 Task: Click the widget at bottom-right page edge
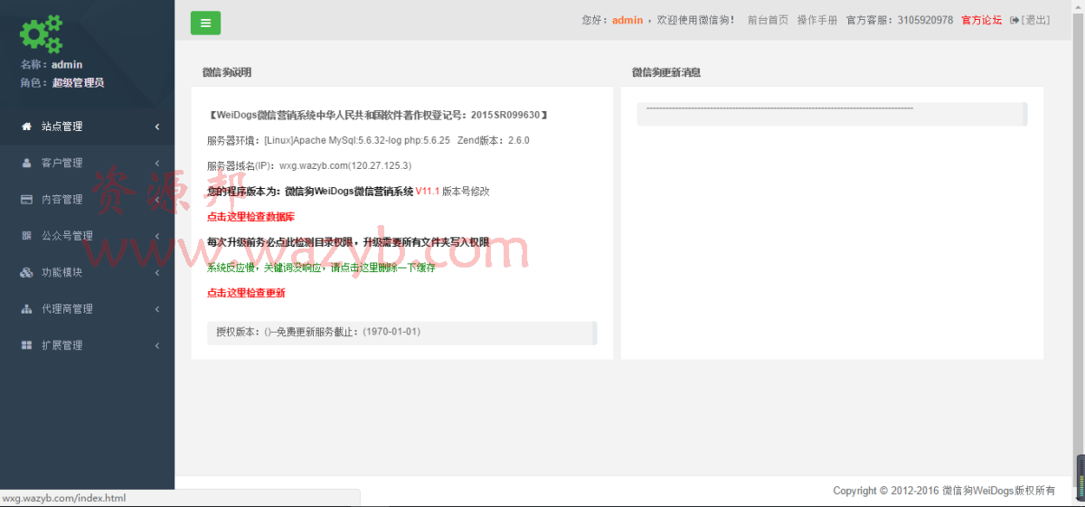(x=1080, y=476)
